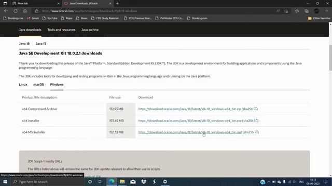This screenshot has height=186, width=332.
Task: Add this page to favorites
Action: point(286,11)
